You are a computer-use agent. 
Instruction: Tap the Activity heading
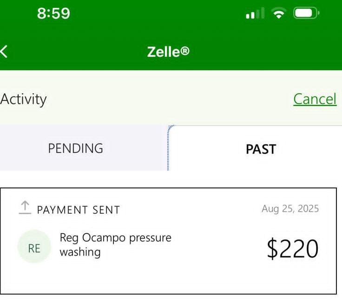click(23, 99)
